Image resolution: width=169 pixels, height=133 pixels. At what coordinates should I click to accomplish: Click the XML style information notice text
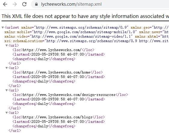point(85,16)
